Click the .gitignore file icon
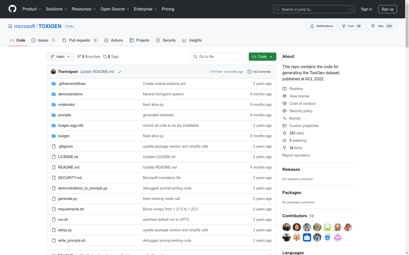The height and width of the screenshot is (255, 409). [54, 146]
